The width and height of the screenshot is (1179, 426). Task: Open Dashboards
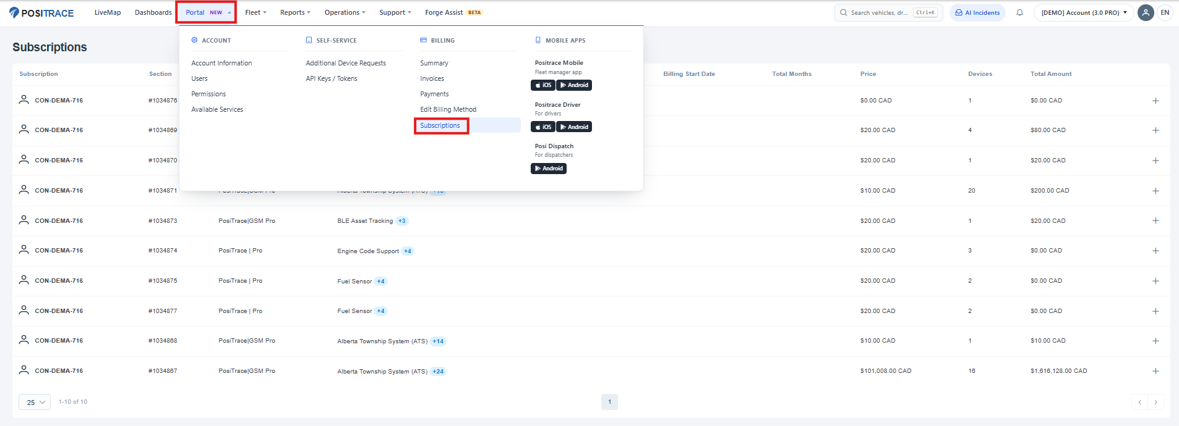(153, 12)
